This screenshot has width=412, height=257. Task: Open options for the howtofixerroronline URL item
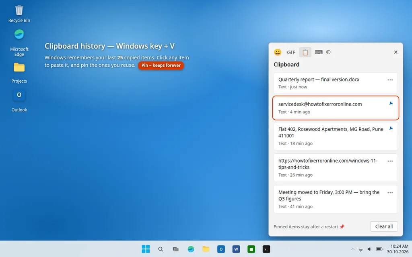[390, 161]
